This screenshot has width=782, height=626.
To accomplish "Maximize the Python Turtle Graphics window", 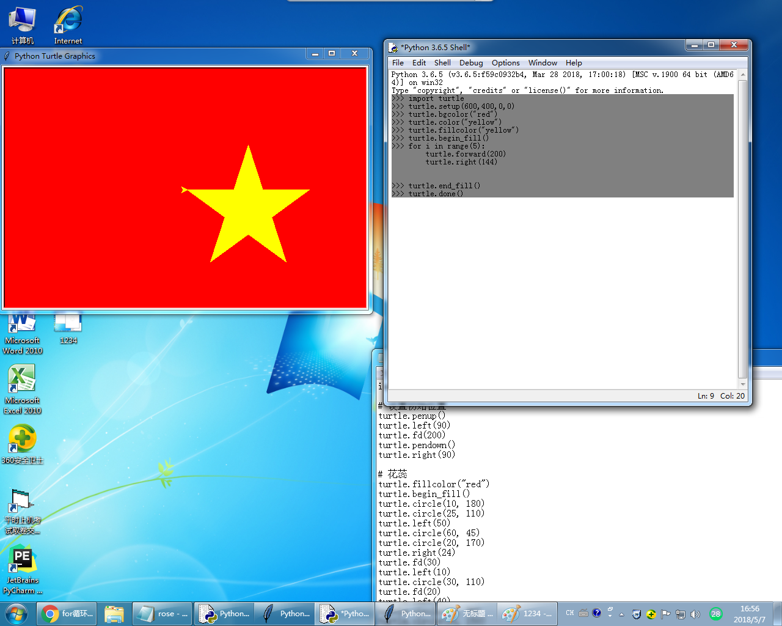I will click(332, 54).
